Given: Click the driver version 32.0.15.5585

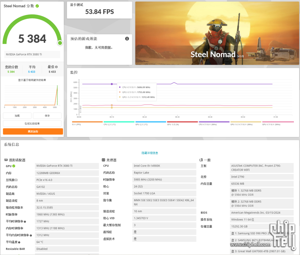Looking at the screenshot, I should tap(67, 207).
